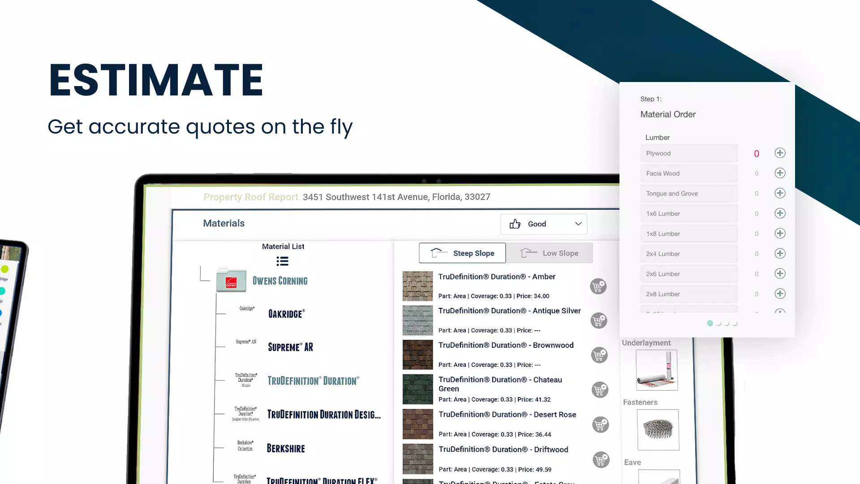This screenshot has width=860, height=484.
Task: Click the 1x6 Lumber field
Action: (x=689, y=214)
